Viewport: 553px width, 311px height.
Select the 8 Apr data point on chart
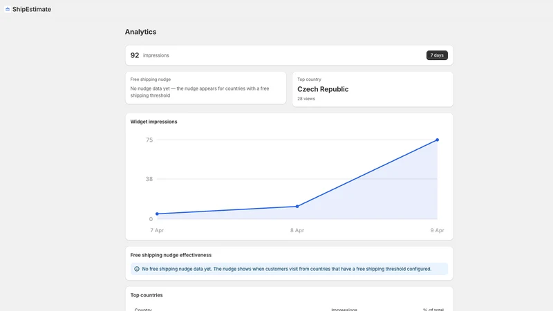(297, 206)
